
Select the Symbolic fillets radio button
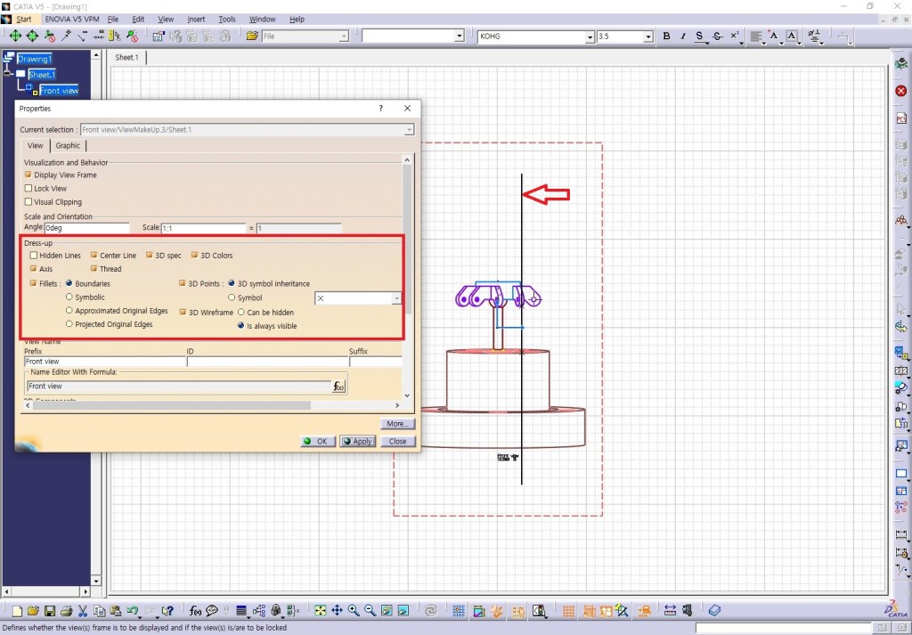69,297
